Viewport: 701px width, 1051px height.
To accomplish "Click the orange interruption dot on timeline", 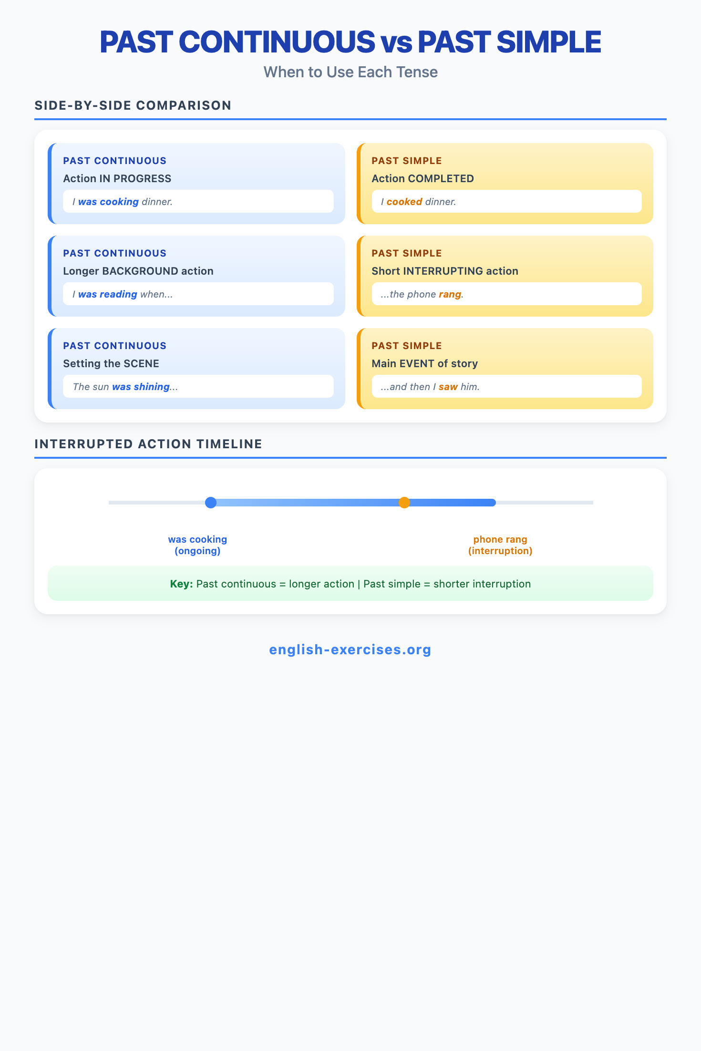I will 404,503.
